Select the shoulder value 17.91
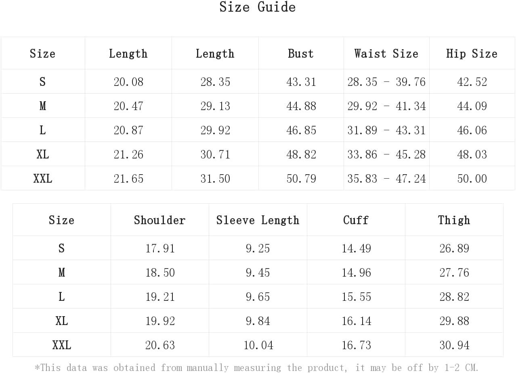This screenshot has height=373, width=516. pyautogui.click(x=160, y=248)
